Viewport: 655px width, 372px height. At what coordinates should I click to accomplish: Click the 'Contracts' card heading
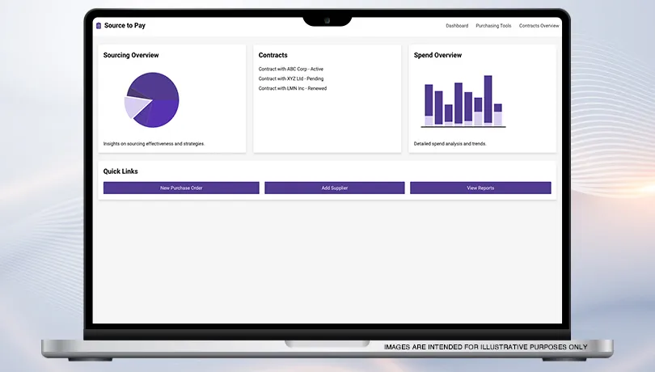coord(273,55)
